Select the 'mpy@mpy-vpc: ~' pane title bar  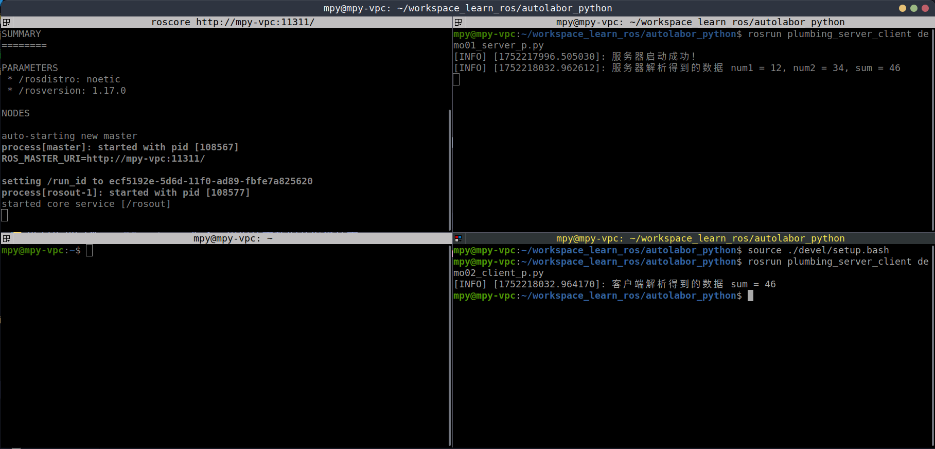(233, 238)
